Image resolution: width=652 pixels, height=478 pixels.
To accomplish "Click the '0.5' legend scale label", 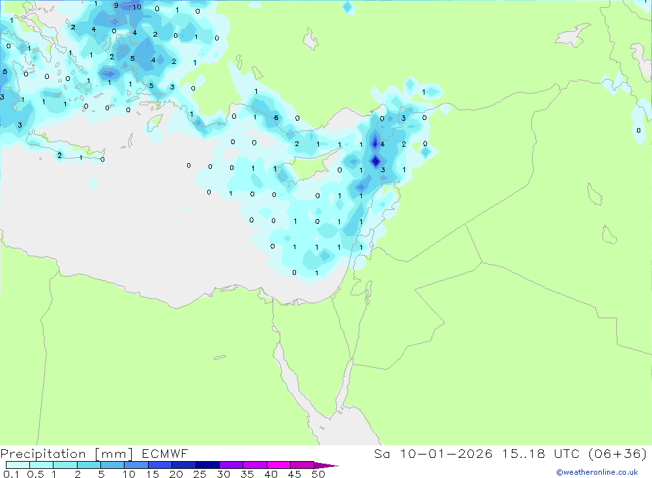I will pyautogui.click(x=35, y=474).
